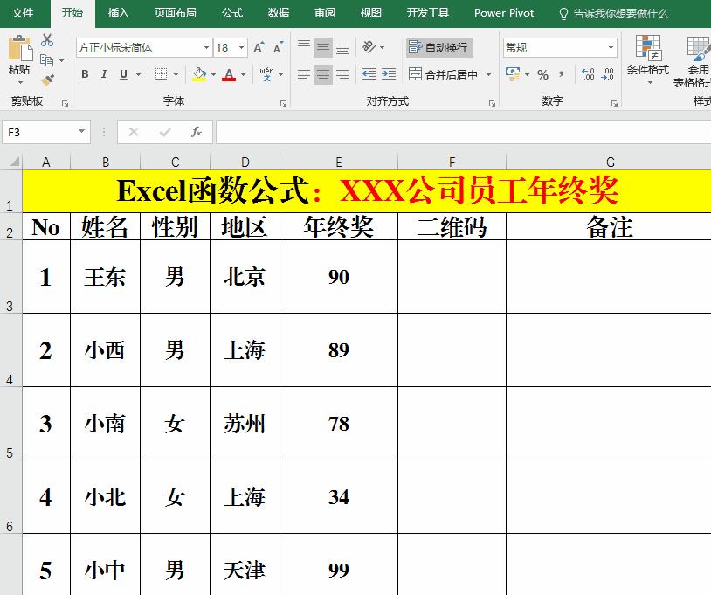
Task: Open the 文件 File tab
Action: click(x=23, y=13)
